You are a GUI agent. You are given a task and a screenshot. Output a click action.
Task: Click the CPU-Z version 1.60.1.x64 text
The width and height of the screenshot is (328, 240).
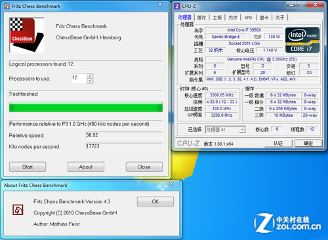coord(218,144)
